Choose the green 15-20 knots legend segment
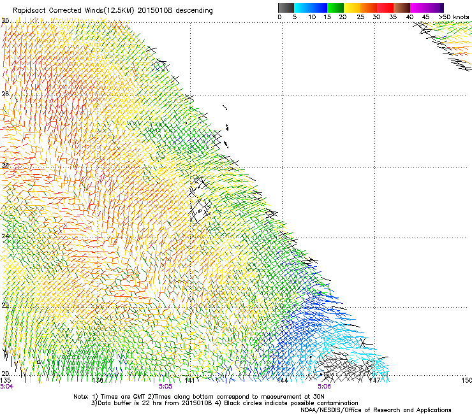 click(x=336, y=8)
